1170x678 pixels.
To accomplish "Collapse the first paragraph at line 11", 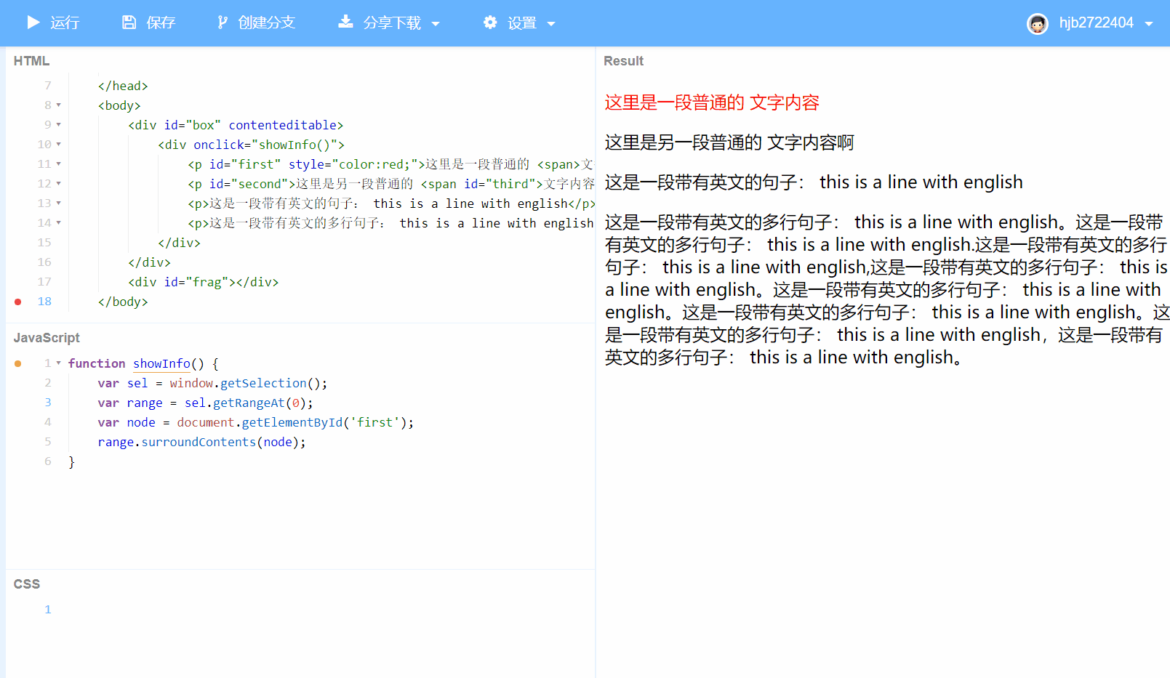I will click(x=59, y=164).
